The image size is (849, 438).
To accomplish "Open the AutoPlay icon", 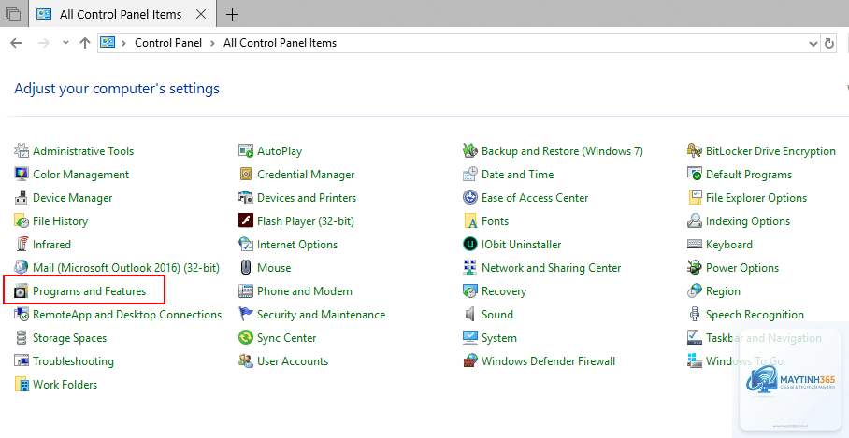I will point(246,151).
